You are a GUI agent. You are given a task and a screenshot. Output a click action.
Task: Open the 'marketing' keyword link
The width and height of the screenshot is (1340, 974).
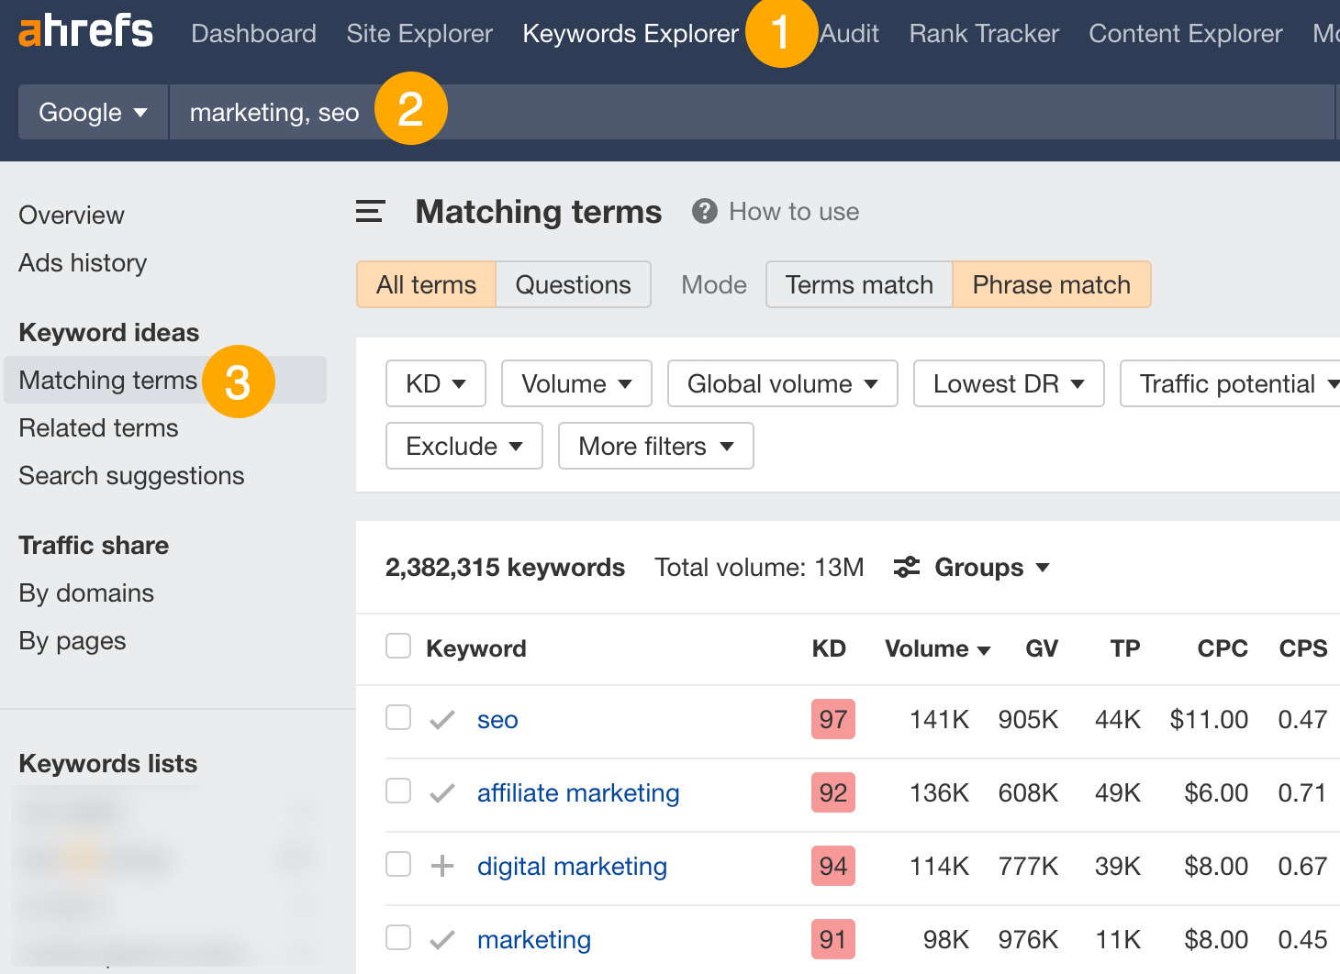[533, 939]
